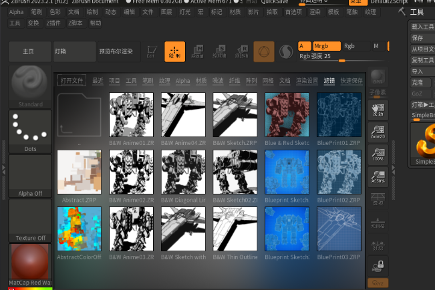Open the Texture Off selector

[x=31, y=219]
